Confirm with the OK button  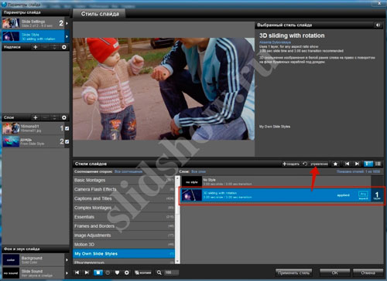[x=335, y=273]
